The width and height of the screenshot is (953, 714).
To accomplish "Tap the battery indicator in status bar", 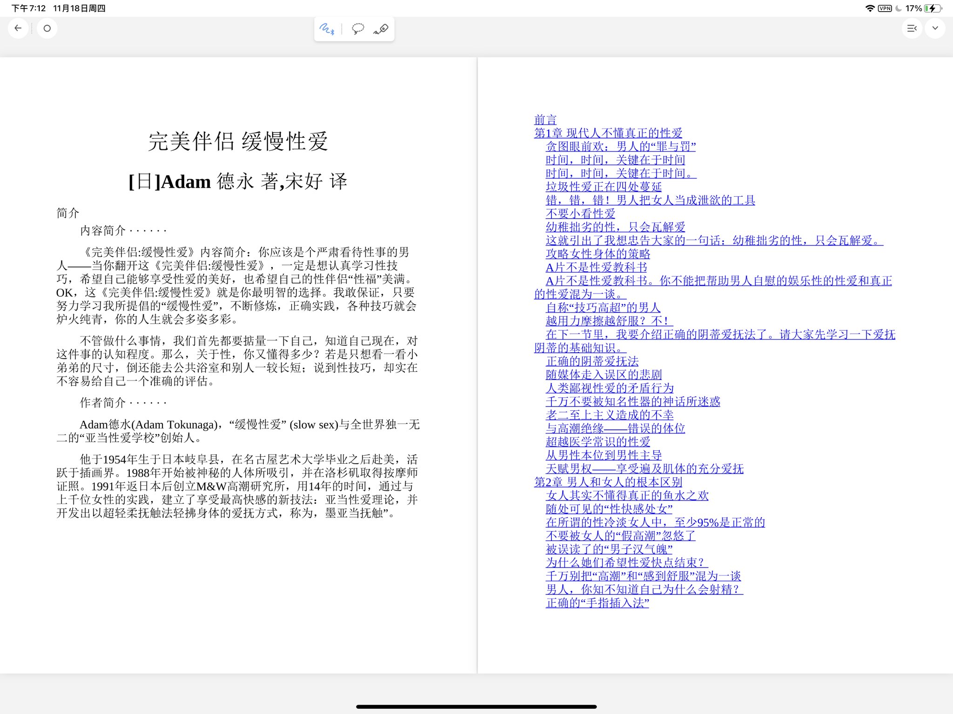I will pyautogui.click(x=933, y=8).
